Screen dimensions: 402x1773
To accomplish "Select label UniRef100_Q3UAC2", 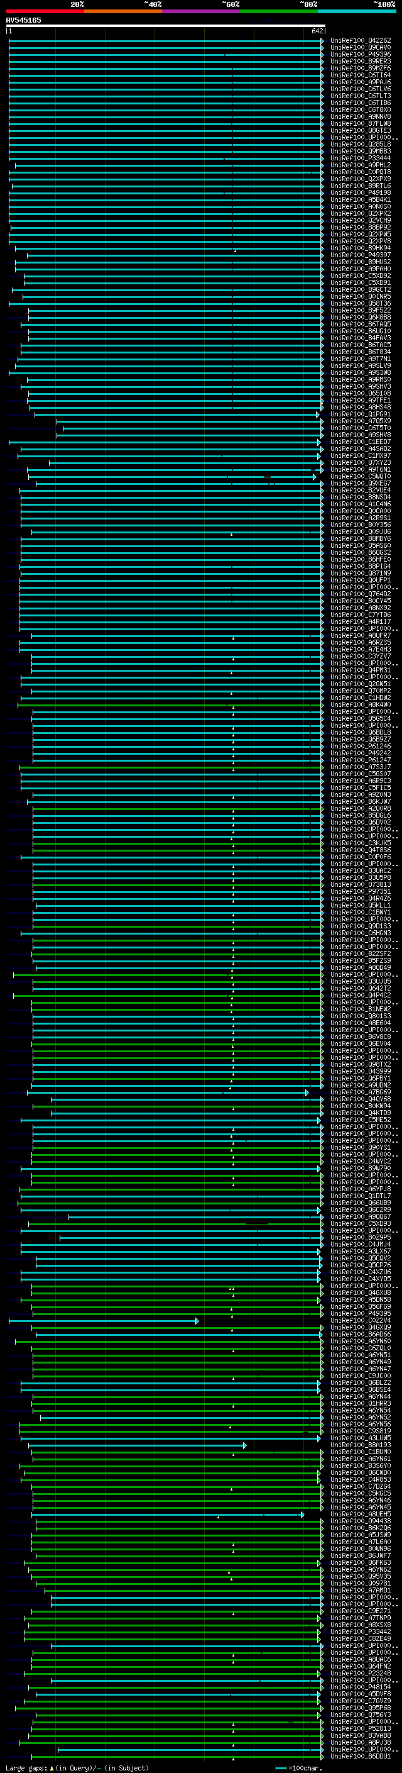I will (361, 870).
